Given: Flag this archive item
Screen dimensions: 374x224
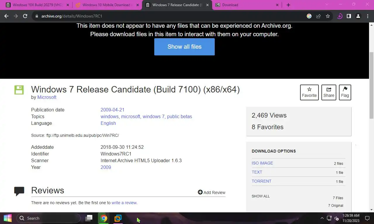Looking at the screenshot, I should (x=345, y=92).
